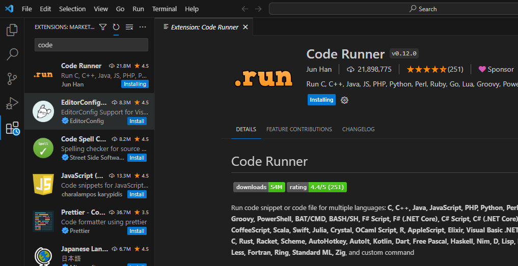The image size is (518, 266).
Task: Clear extensions search results
Action: (129, 27)
